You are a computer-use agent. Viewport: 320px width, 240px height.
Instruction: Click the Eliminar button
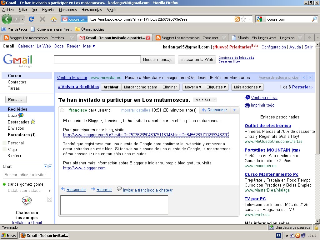pos(170,87)
